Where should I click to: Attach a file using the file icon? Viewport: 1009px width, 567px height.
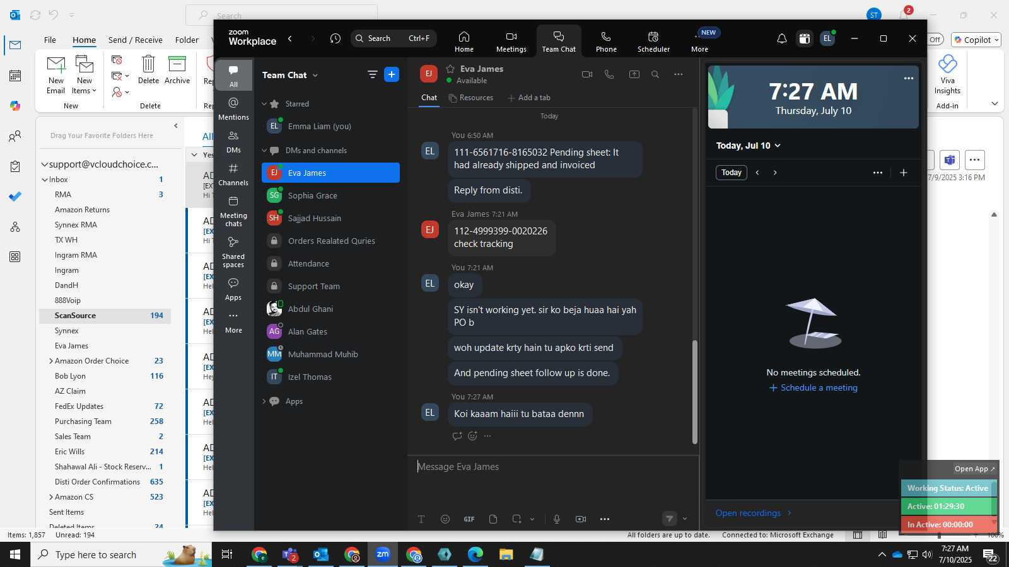click(x=493, y=519)
